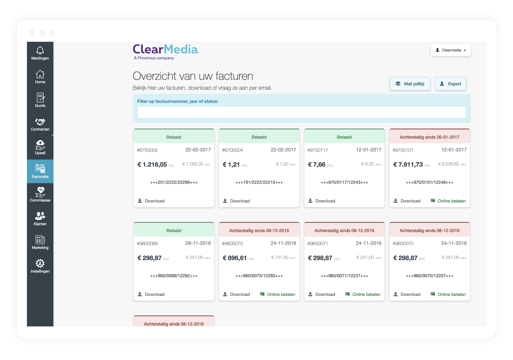Click Achterstallig header of invoice #9600071
513x360 pixels.
tap(344, 230)
